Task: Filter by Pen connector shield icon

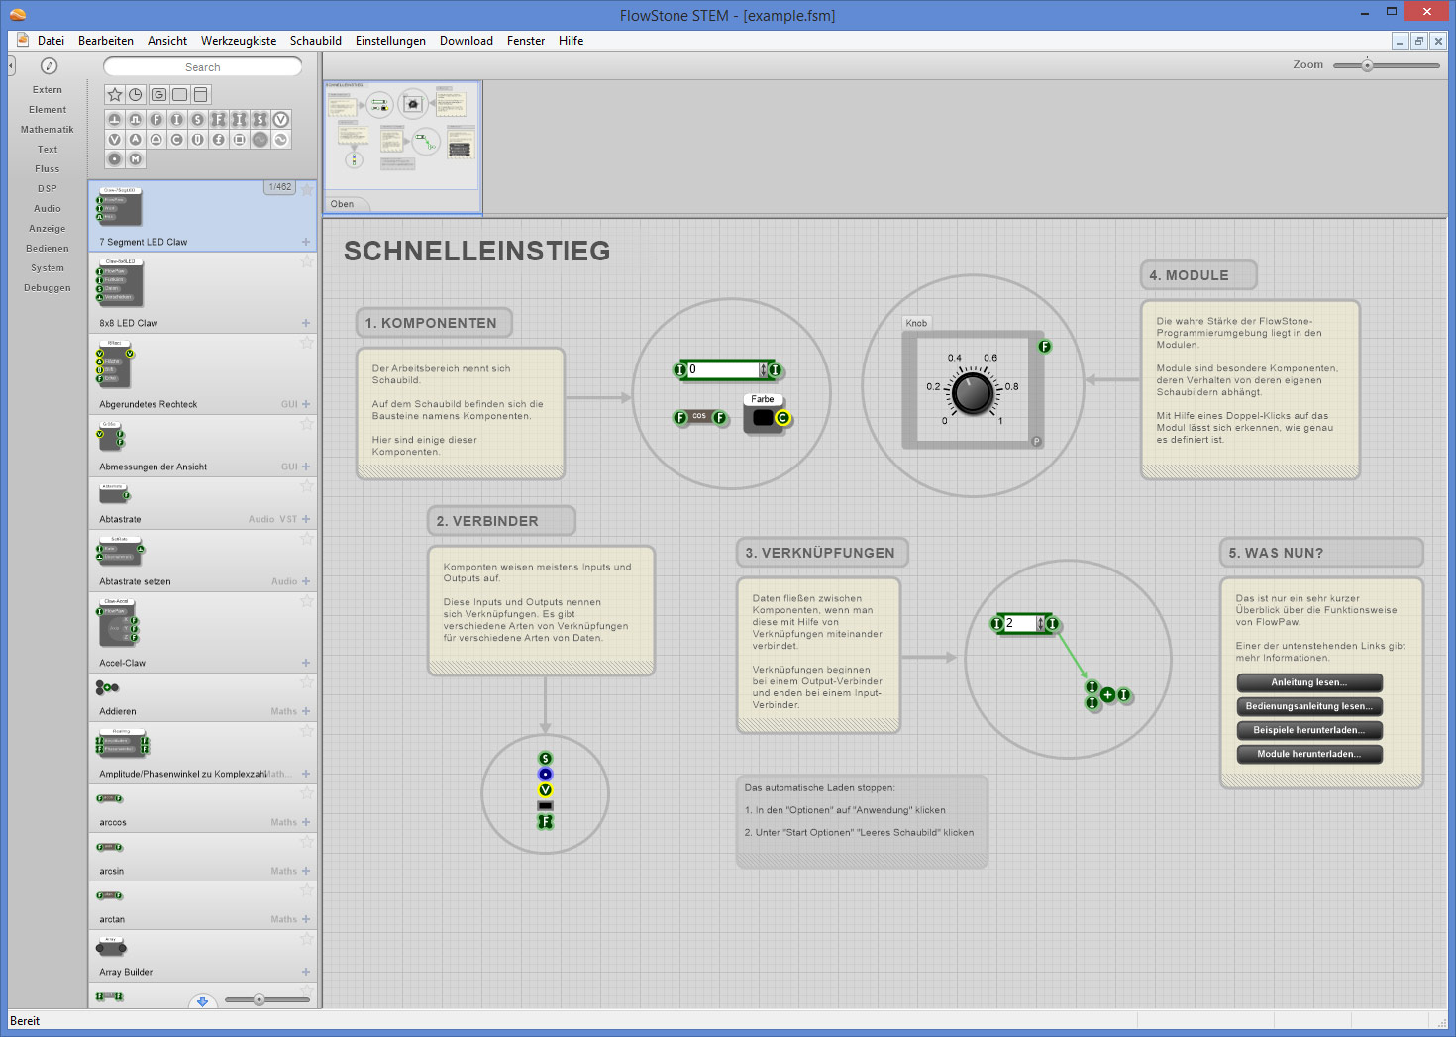Action: coord(197,140)
